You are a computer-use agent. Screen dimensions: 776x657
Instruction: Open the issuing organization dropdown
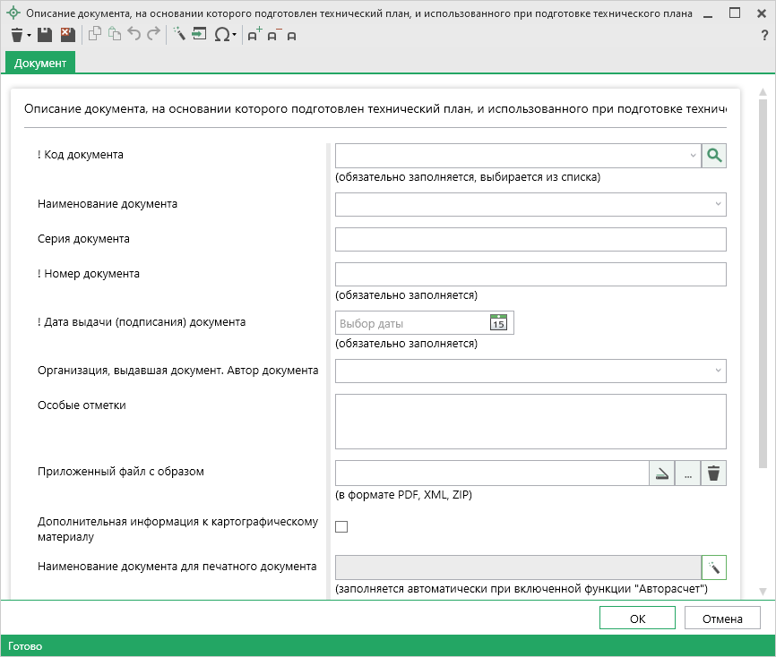point(718,371)
